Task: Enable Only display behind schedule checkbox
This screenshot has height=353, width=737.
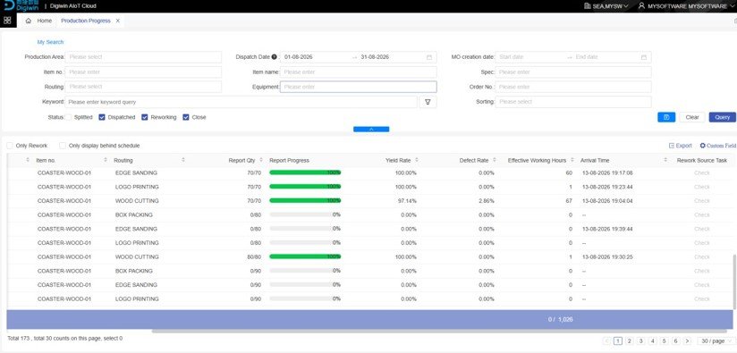Action: tap(63, 146)
